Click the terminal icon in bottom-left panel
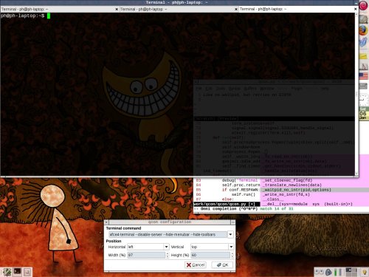The width and height of the screenshot is (369, 277). coord(17,271)
